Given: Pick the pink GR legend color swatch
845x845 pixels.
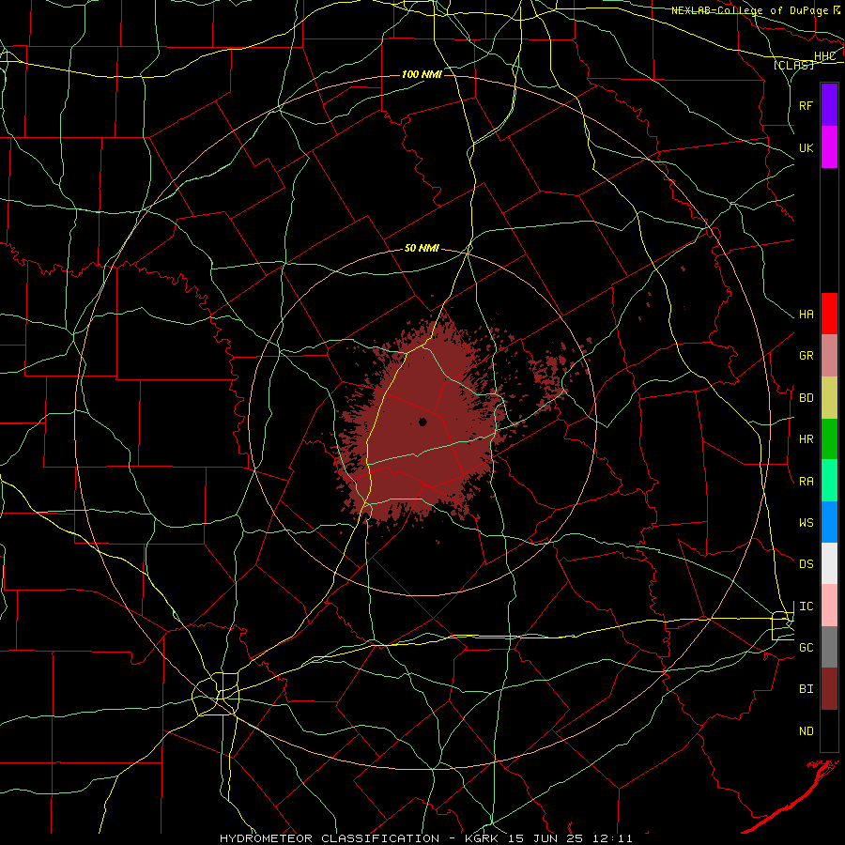Looking at the screenshot, I should pyautogui.click(x=829, y=356).
